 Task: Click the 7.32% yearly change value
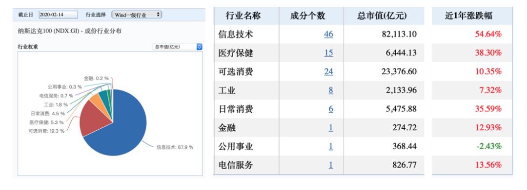(x=491, y=90)
